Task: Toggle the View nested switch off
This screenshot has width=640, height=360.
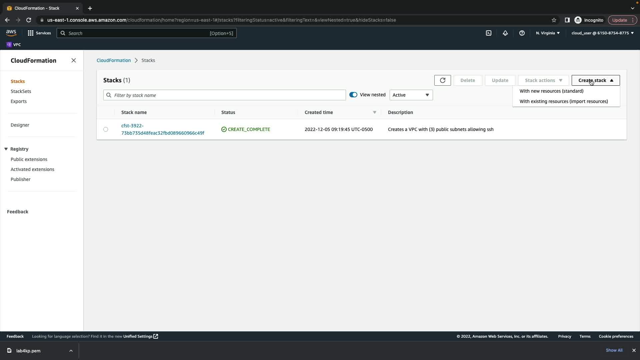Action: tap(353, 95)
